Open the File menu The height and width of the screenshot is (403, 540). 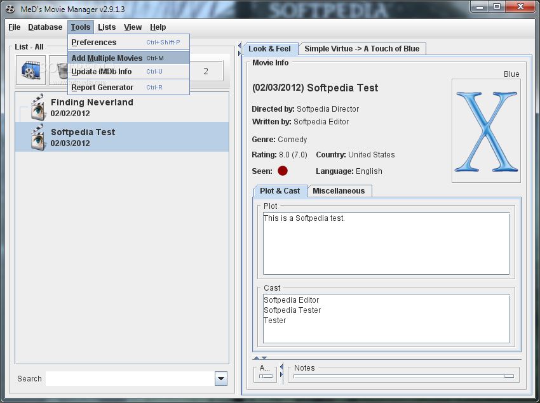(15, 27)
